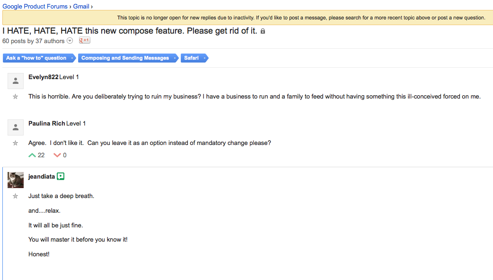Go to Google Product Forums breadcrumb link
Viewport: 493px width, 280px height.
(35, 6)
